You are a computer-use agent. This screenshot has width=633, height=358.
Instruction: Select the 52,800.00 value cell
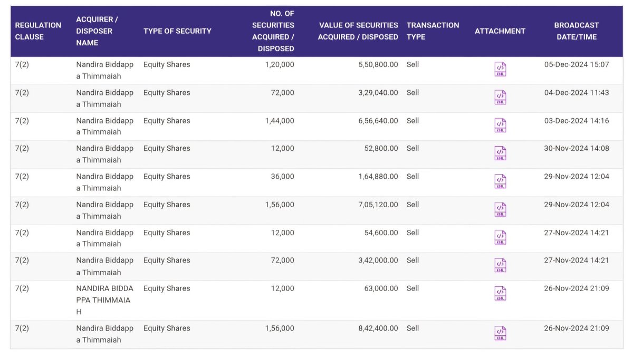coord(381,149)
